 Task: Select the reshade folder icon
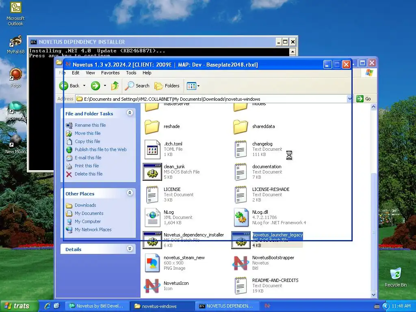tap(152, 127)
